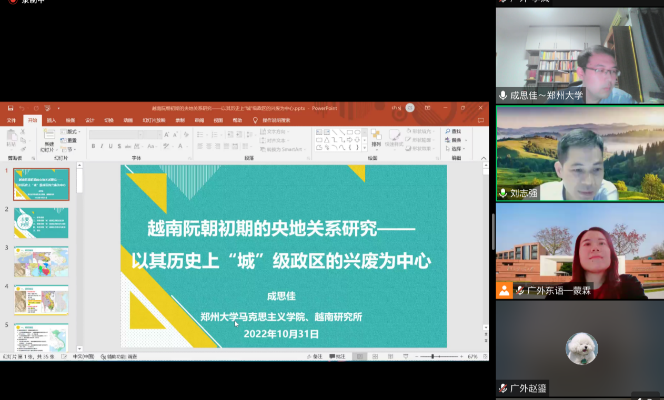Toggle Normal view button in status bar
The height and width of the screenshot is (400, 664).
[360, 356]
